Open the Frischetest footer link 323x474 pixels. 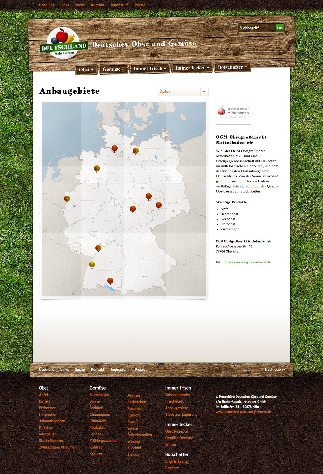174,401
